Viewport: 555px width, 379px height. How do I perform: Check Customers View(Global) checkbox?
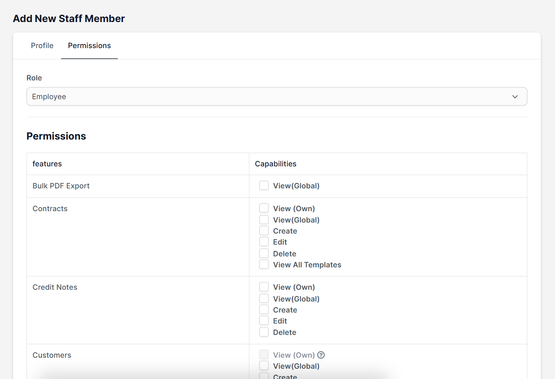(264, 366)
